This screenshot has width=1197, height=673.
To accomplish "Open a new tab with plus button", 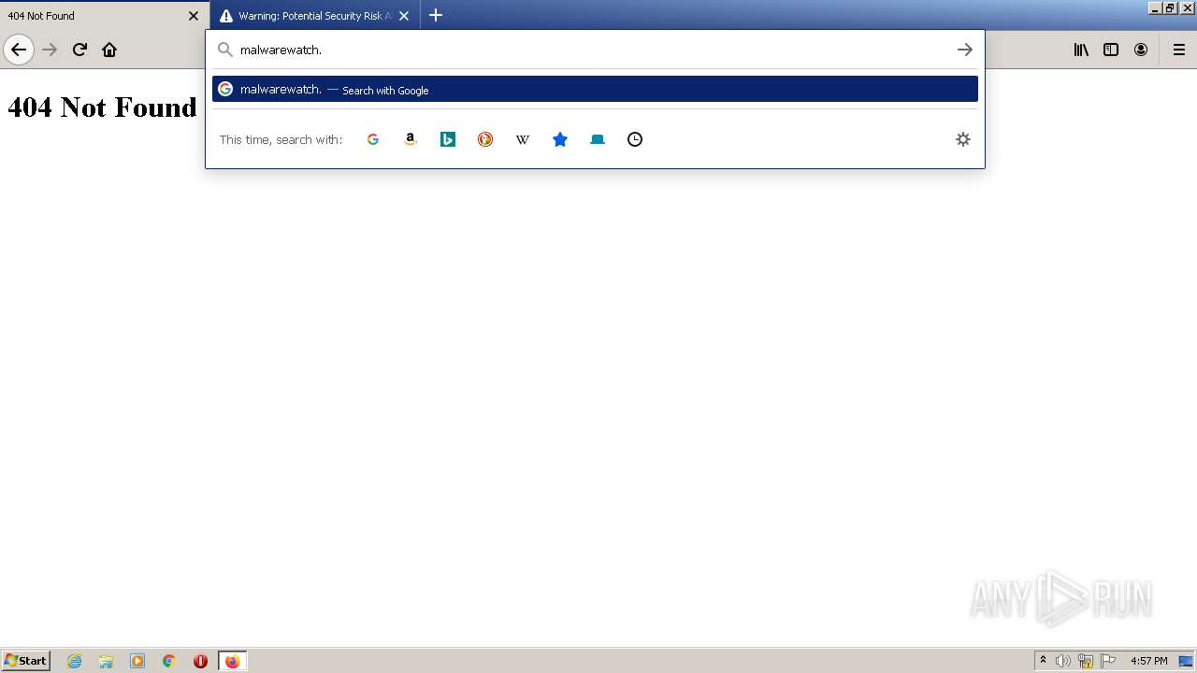I will point(436,15).
